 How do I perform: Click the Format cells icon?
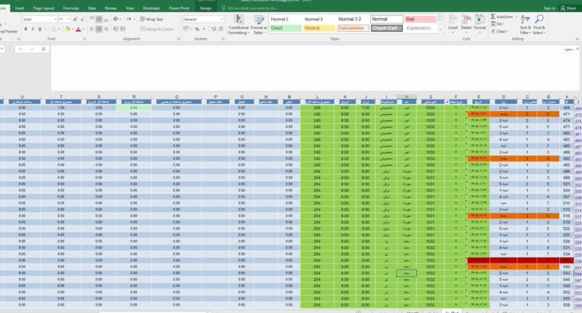(x=480, y=23)
